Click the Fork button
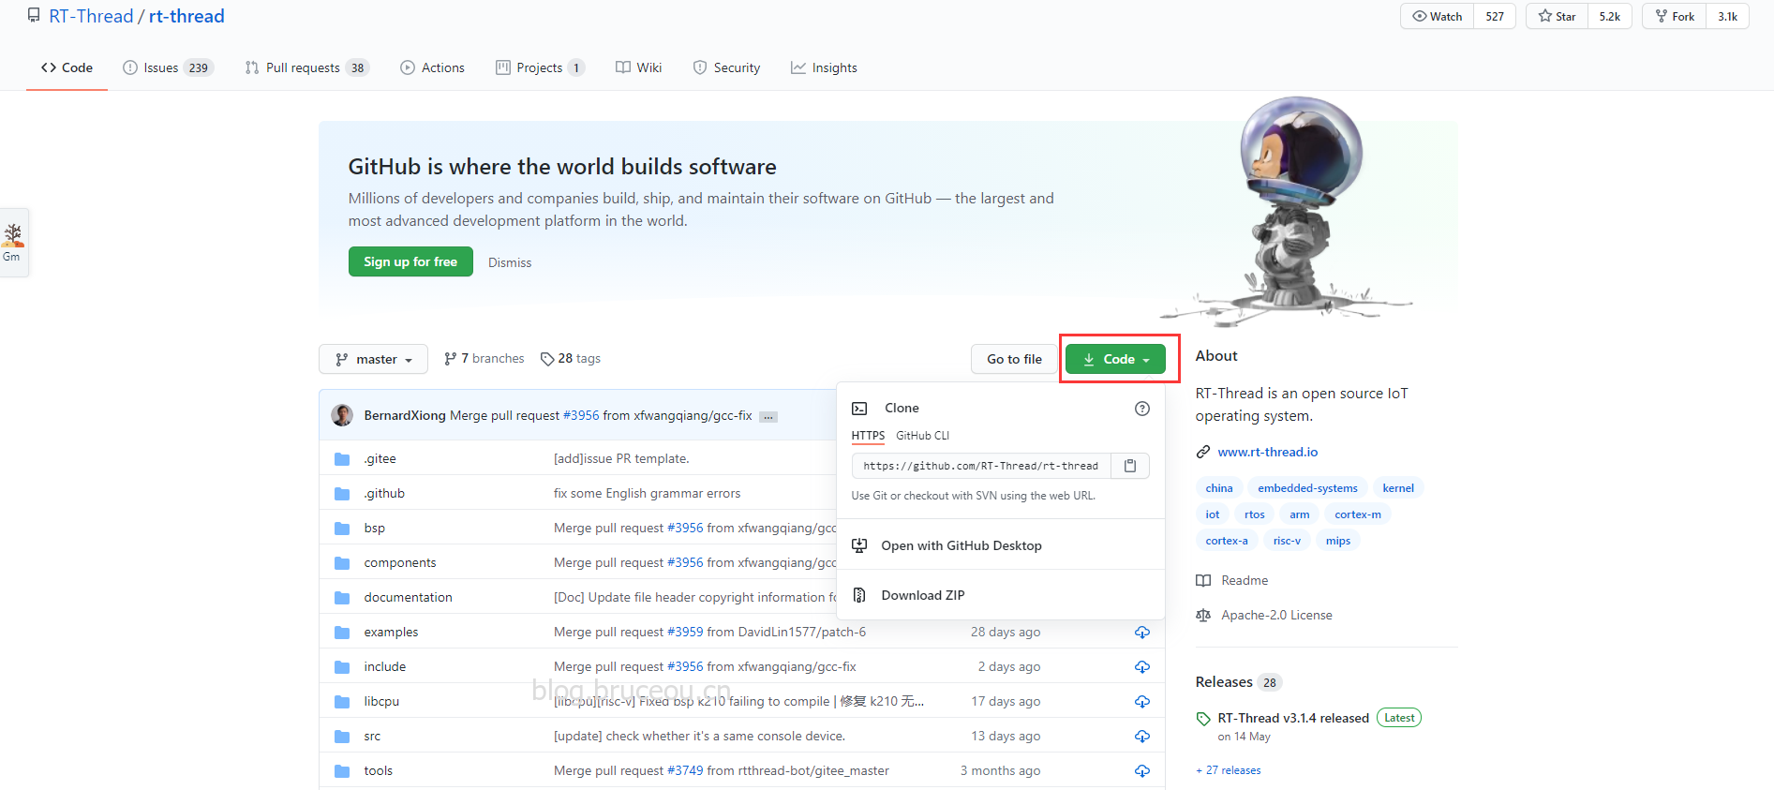 click(x=1674, y=16)
